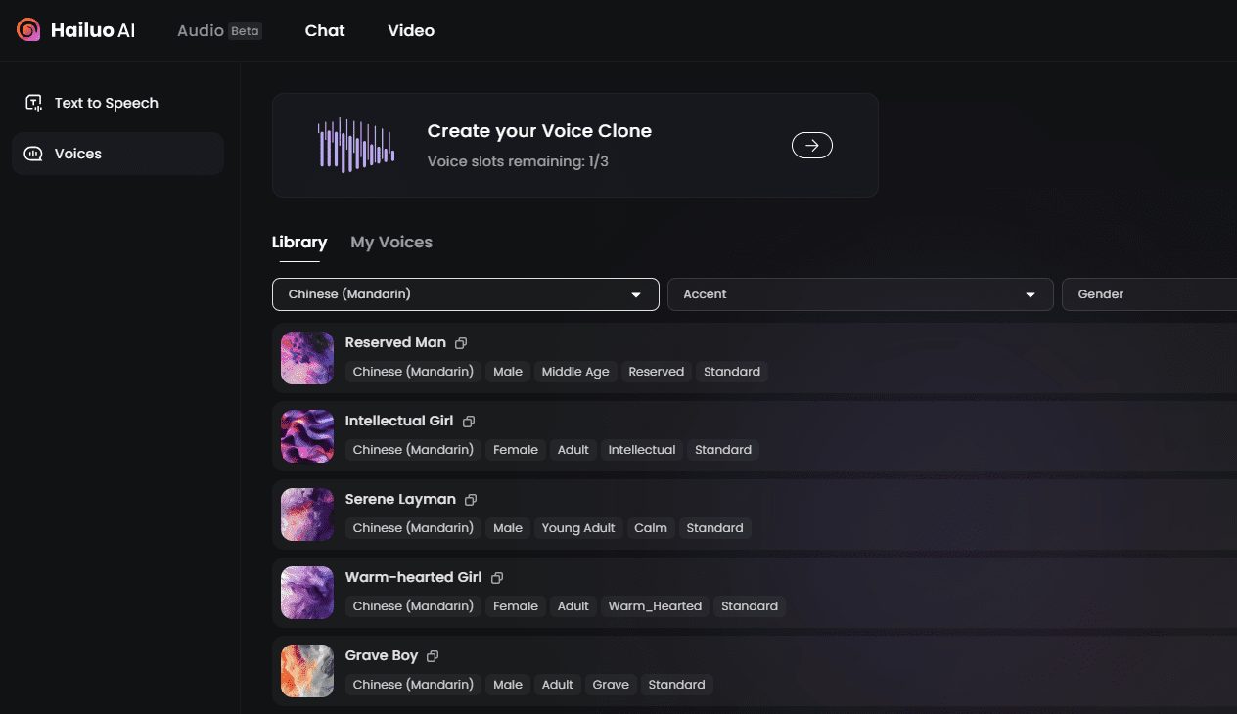Copy the Grave Boy voice ID

pos(433,656)
